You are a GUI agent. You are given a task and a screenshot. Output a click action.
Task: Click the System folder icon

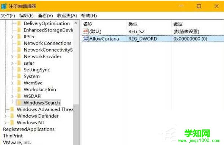tap(19, 76)
